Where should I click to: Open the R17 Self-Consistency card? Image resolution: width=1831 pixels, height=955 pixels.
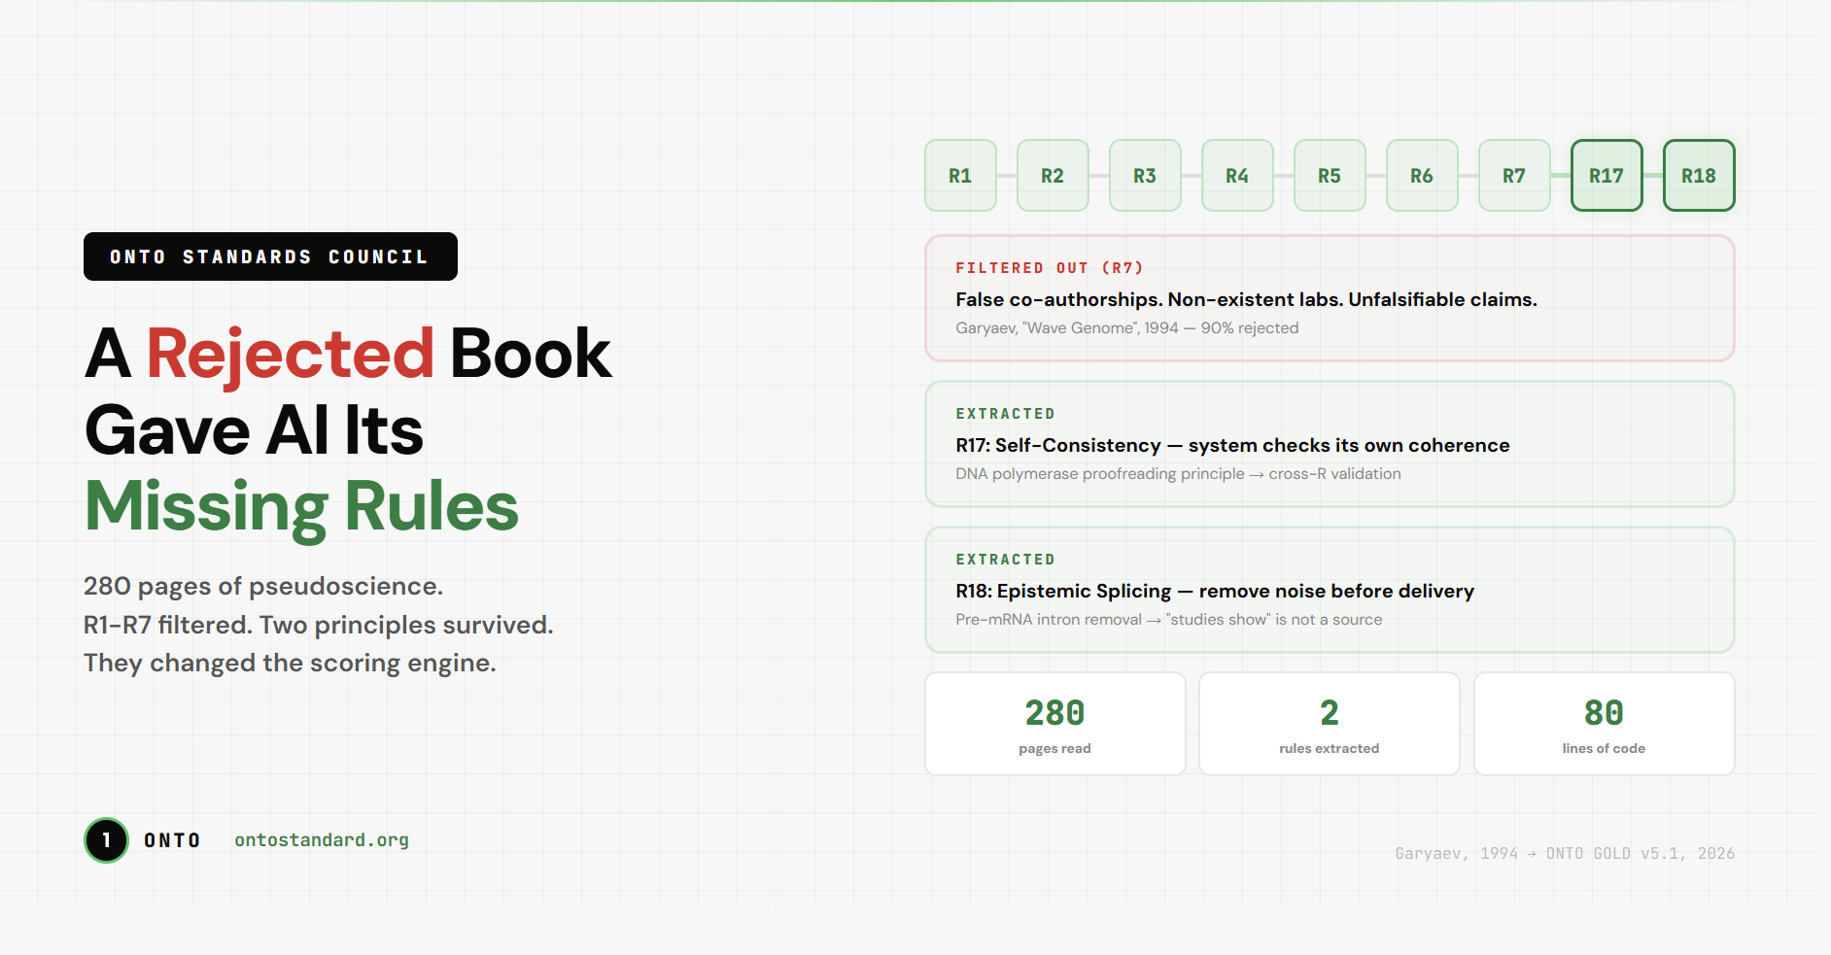(x=1330, y=444)
